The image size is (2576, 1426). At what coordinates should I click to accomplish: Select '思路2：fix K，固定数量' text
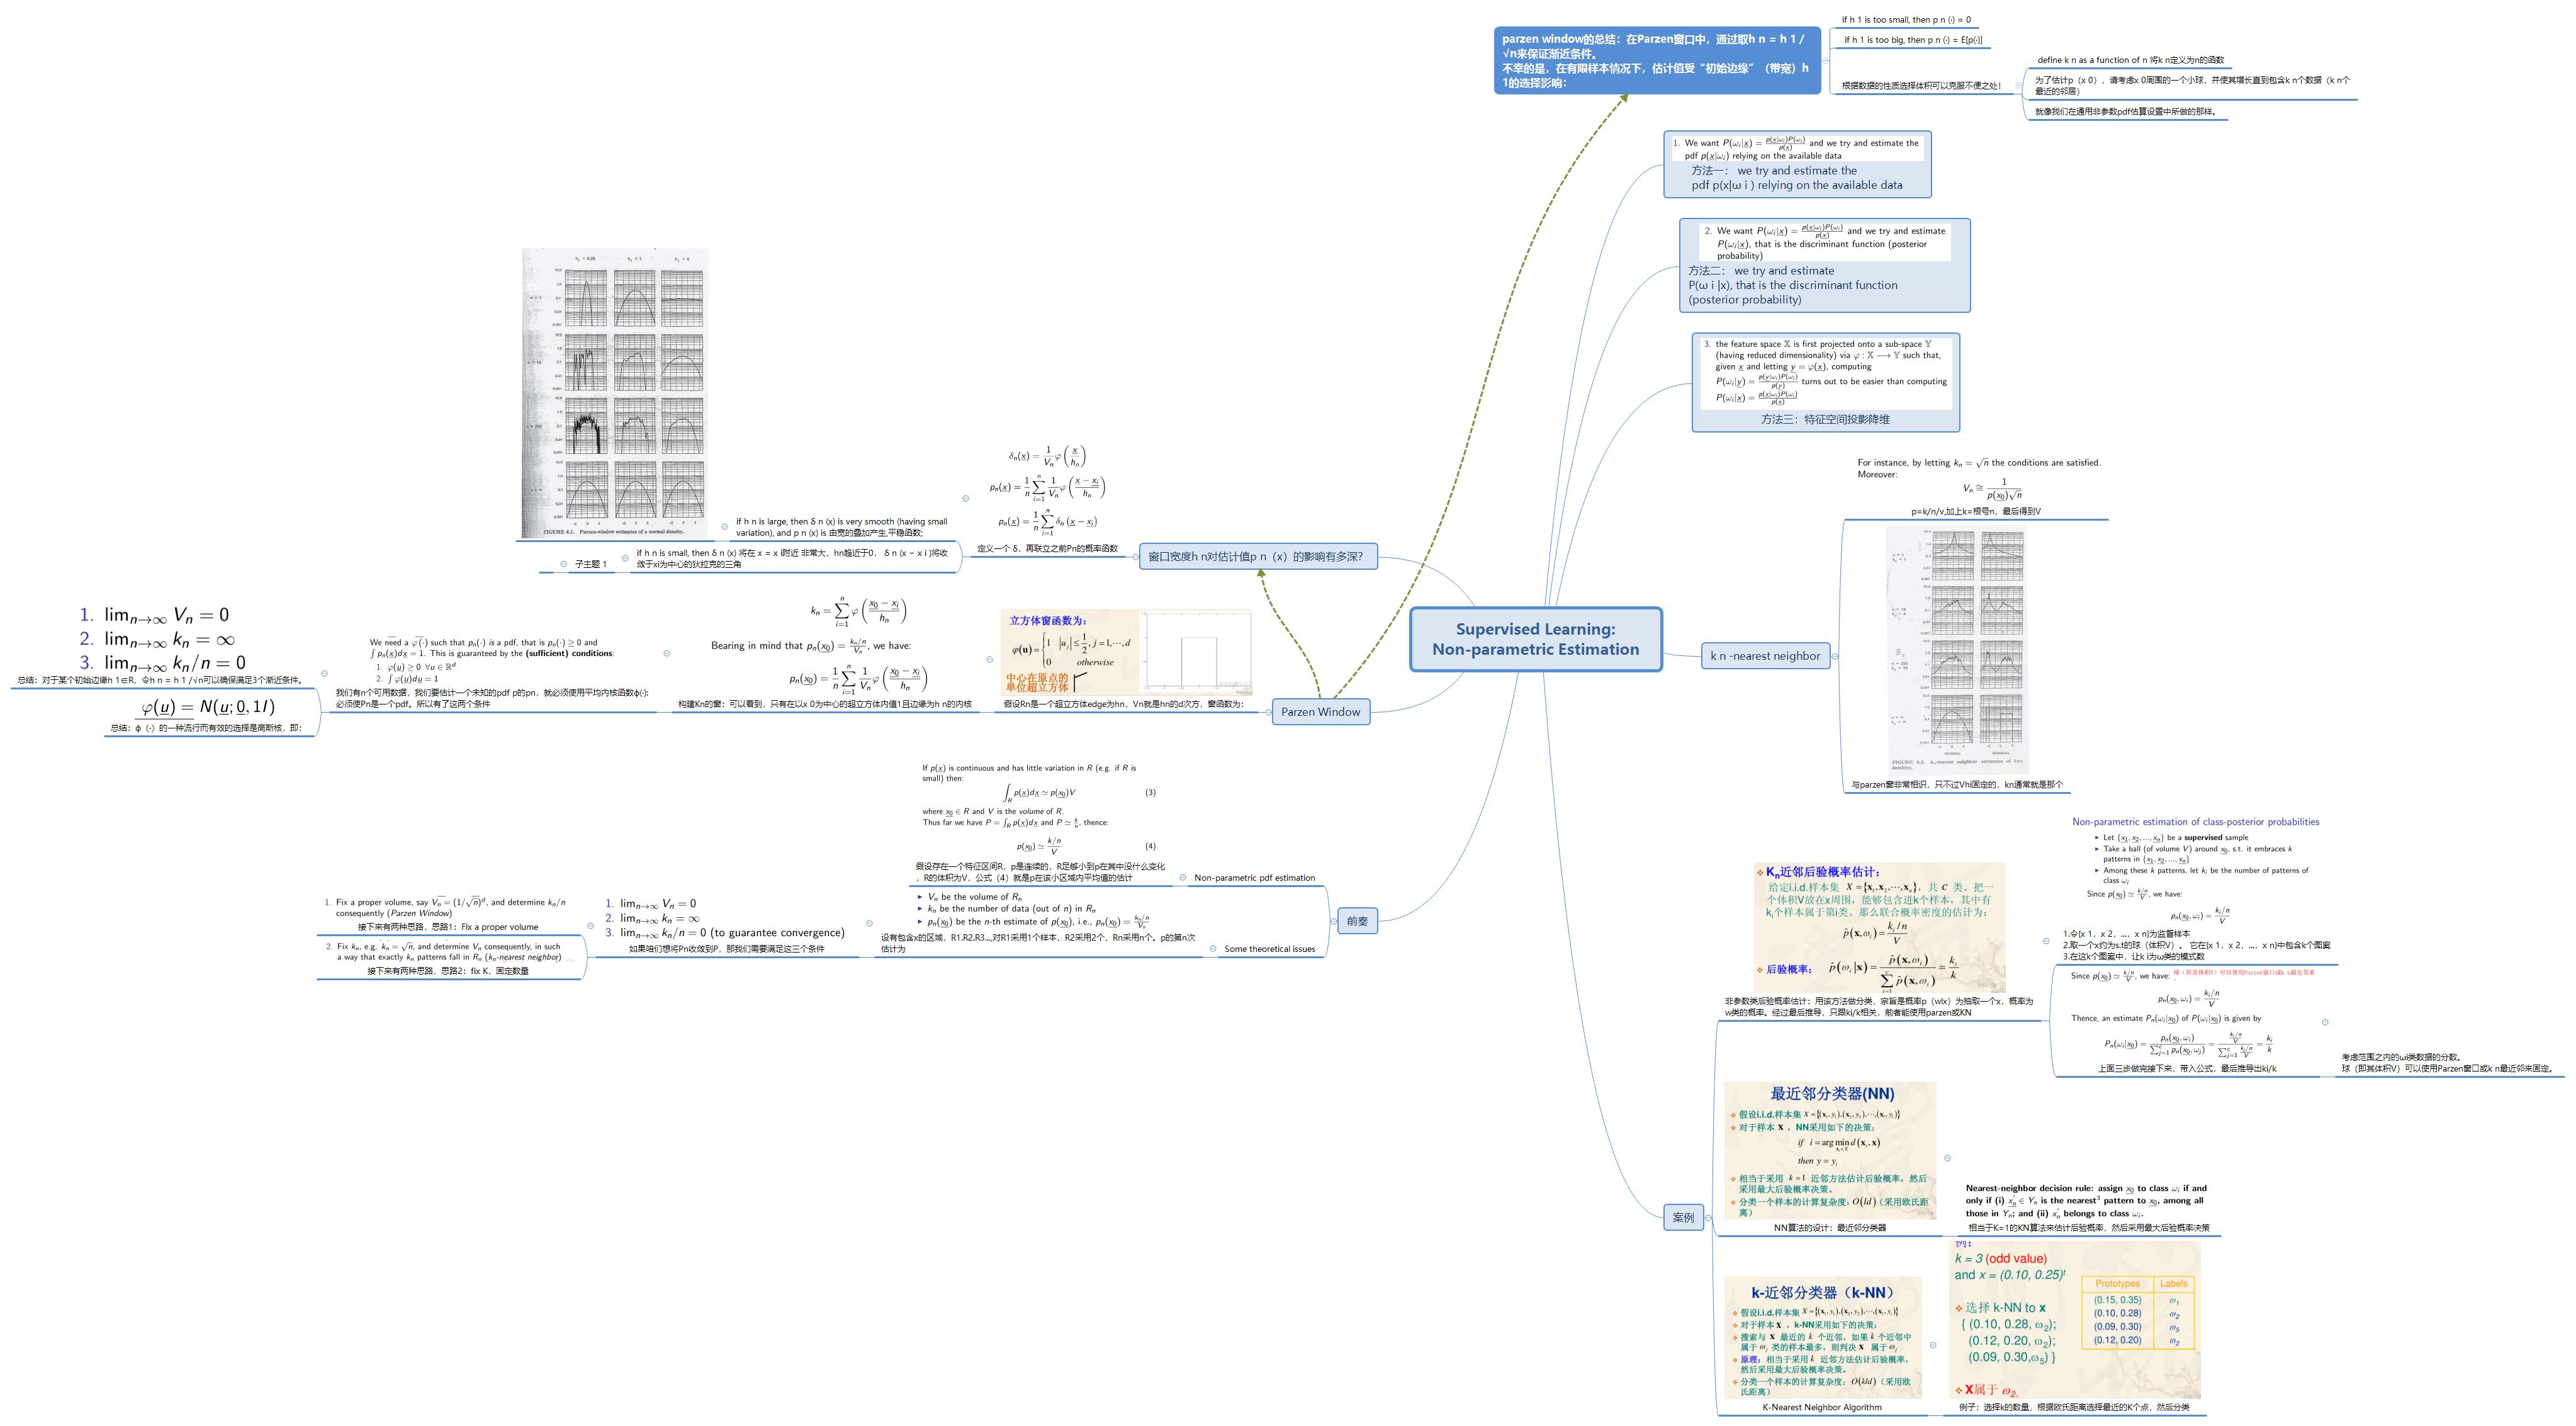pyautogui.click(x=447, y=971)
